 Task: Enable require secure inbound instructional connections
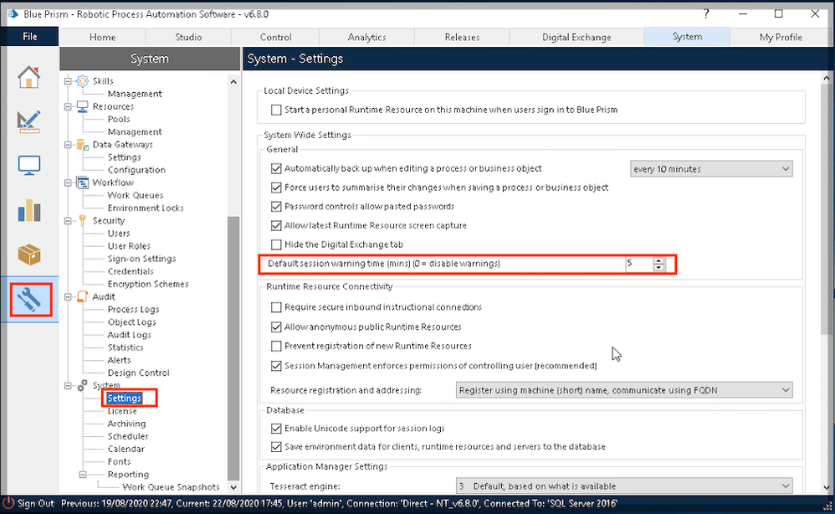[276, 307]
